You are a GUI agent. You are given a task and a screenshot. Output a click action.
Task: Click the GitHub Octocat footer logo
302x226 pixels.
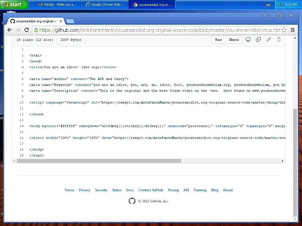[132, 201]
